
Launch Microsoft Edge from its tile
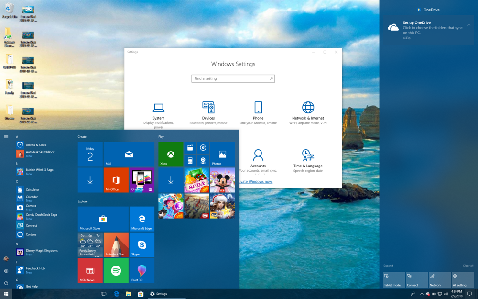coord(141,219)
